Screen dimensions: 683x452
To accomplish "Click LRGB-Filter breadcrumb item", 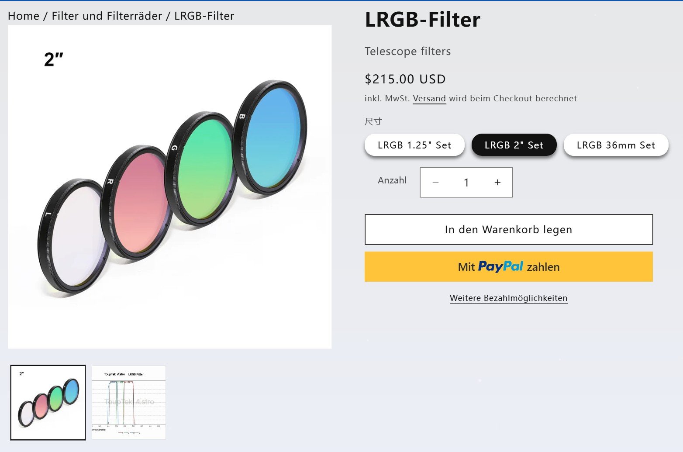I will (x=204, y=16).
